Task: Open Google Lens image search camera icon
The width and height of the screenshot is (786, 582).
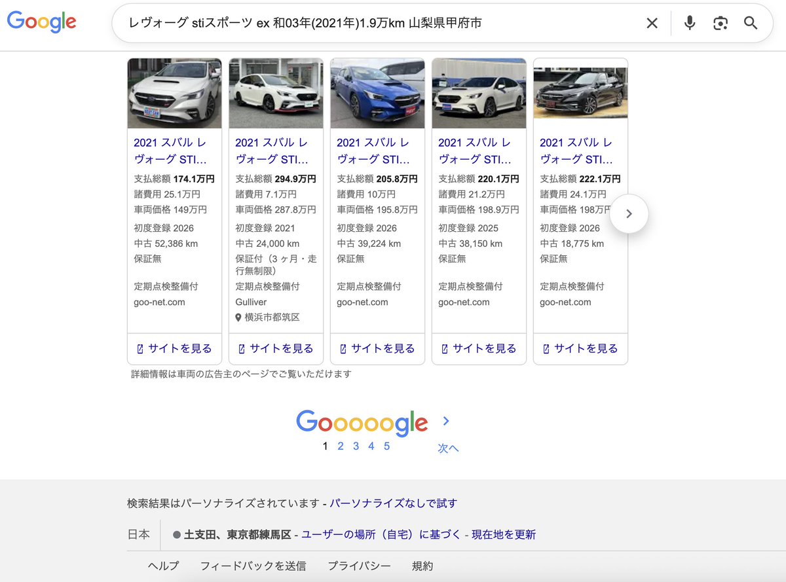Action: (x=720, y=23)
